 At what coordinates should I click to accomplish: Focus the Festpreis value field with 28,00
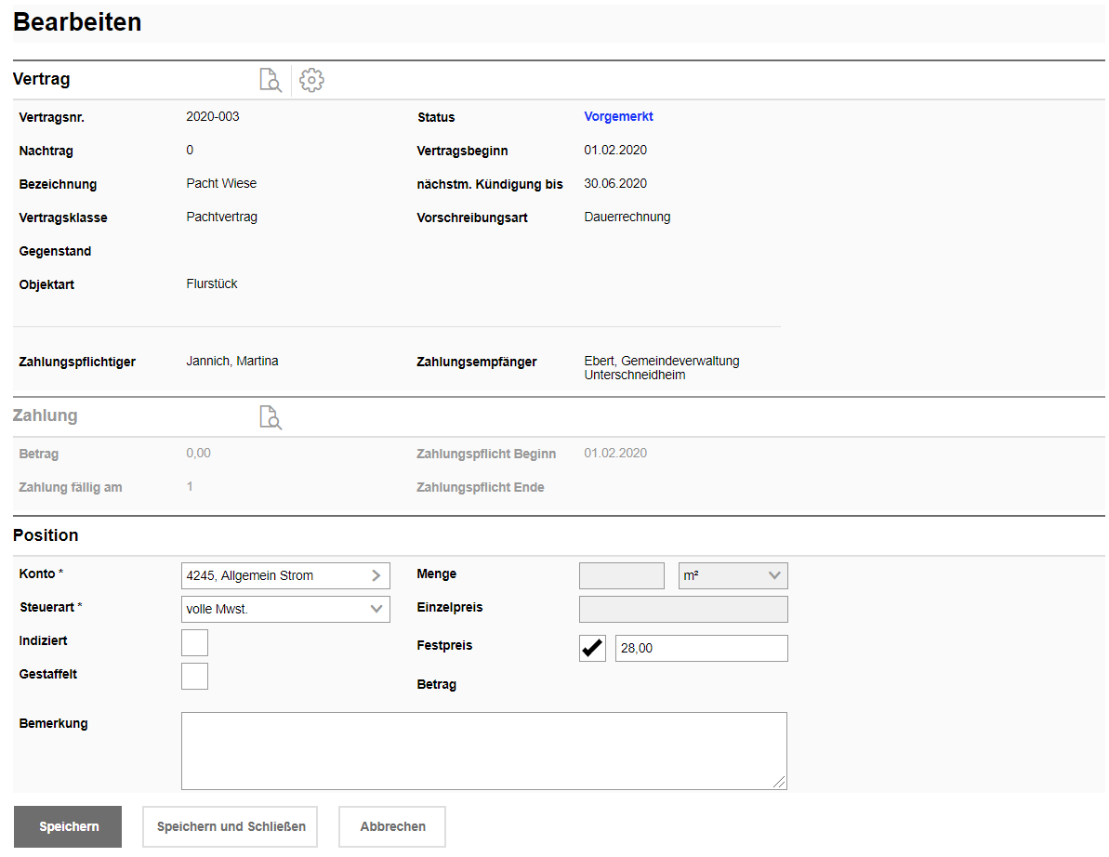pyautogui.click(x=701, y=648)
